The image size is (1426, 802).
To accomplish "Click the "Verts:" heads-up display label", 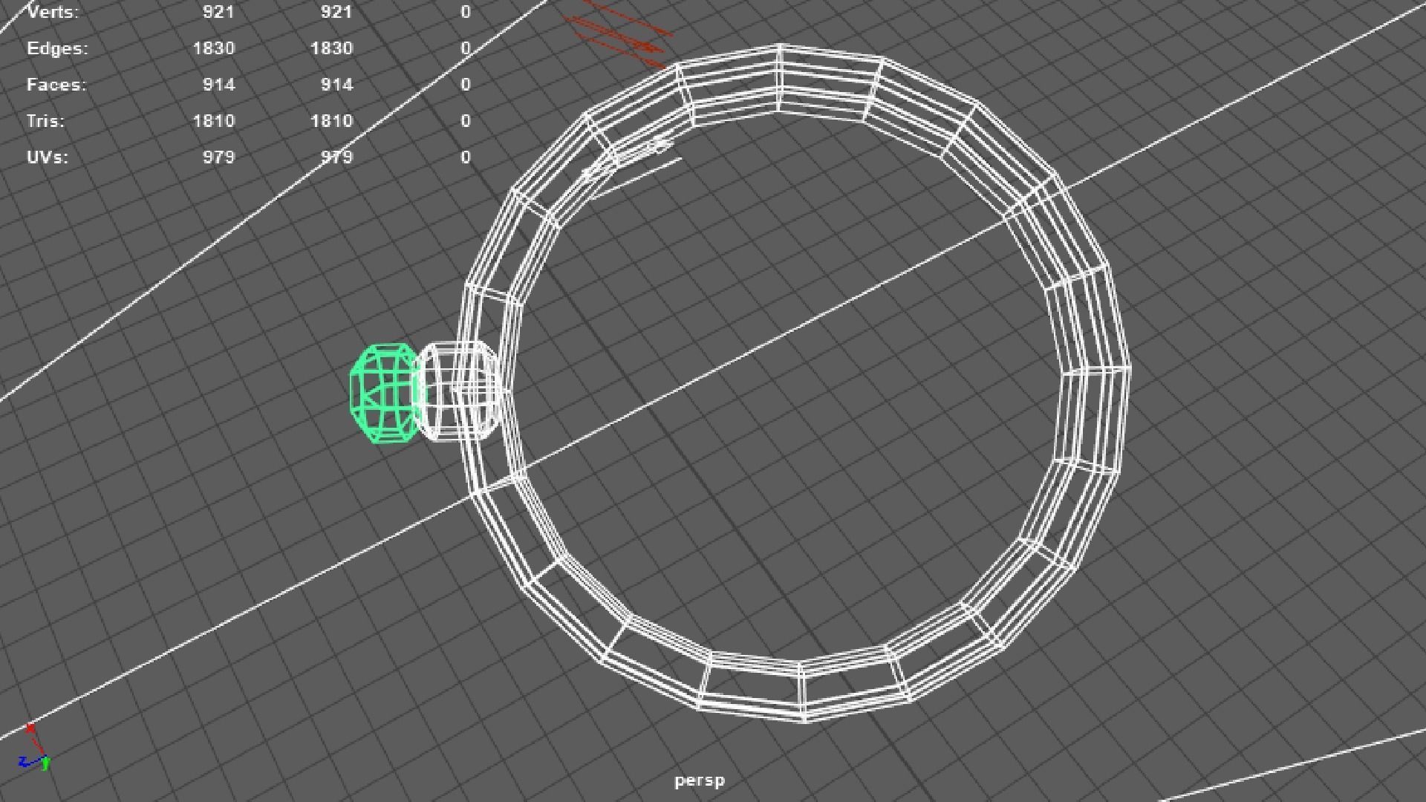I will [x=52, y=12].
